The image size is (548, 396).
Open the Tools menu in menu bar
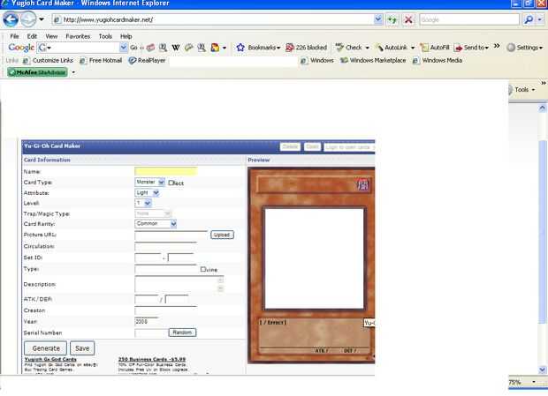click(x=105, y=36)
